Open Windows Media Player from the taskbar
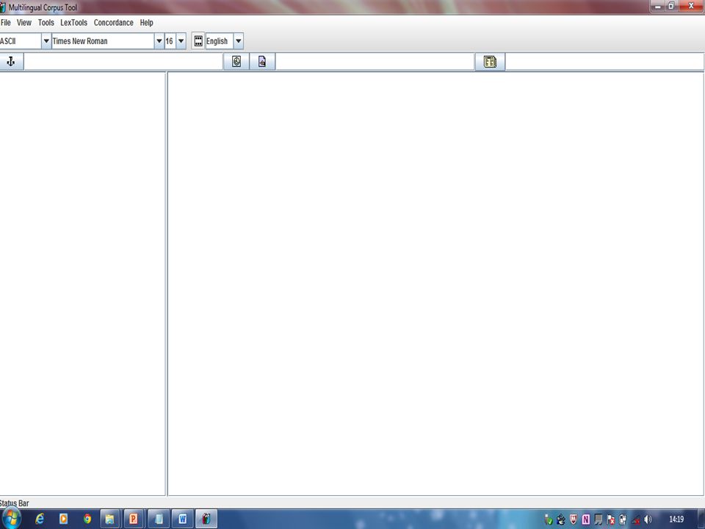 point(63,519)
